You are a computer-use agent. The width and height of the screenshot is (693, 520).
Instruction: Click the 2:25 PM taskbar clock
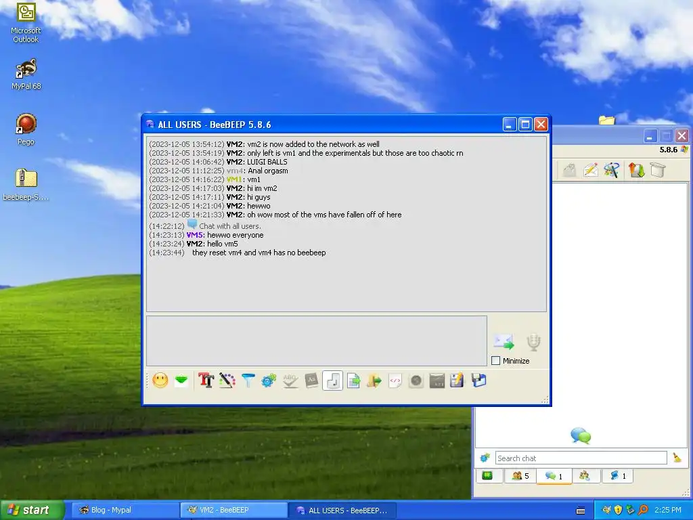pyautogui.click(x=668, y=510)
